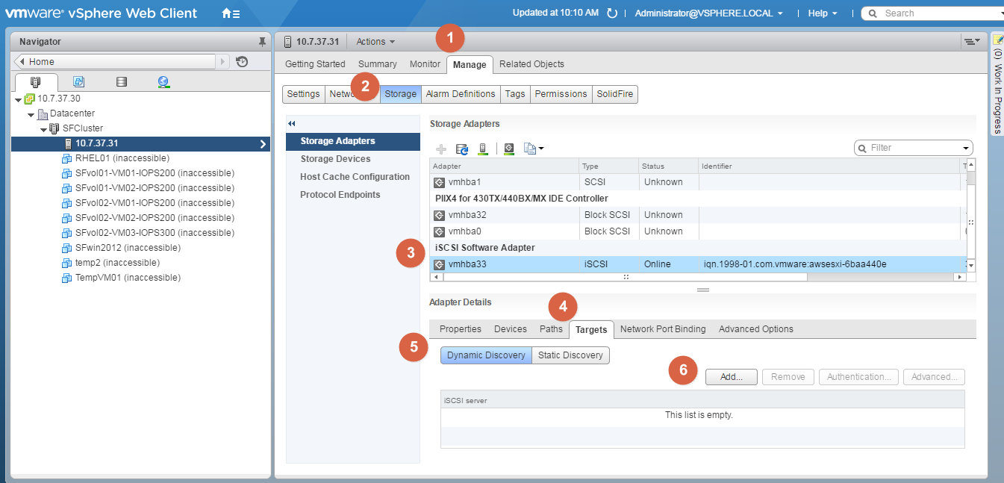Image resolution: width=1004 pixels, height=483 pixels.
Task: Click the Authentication... button
Action: [859, 377]
